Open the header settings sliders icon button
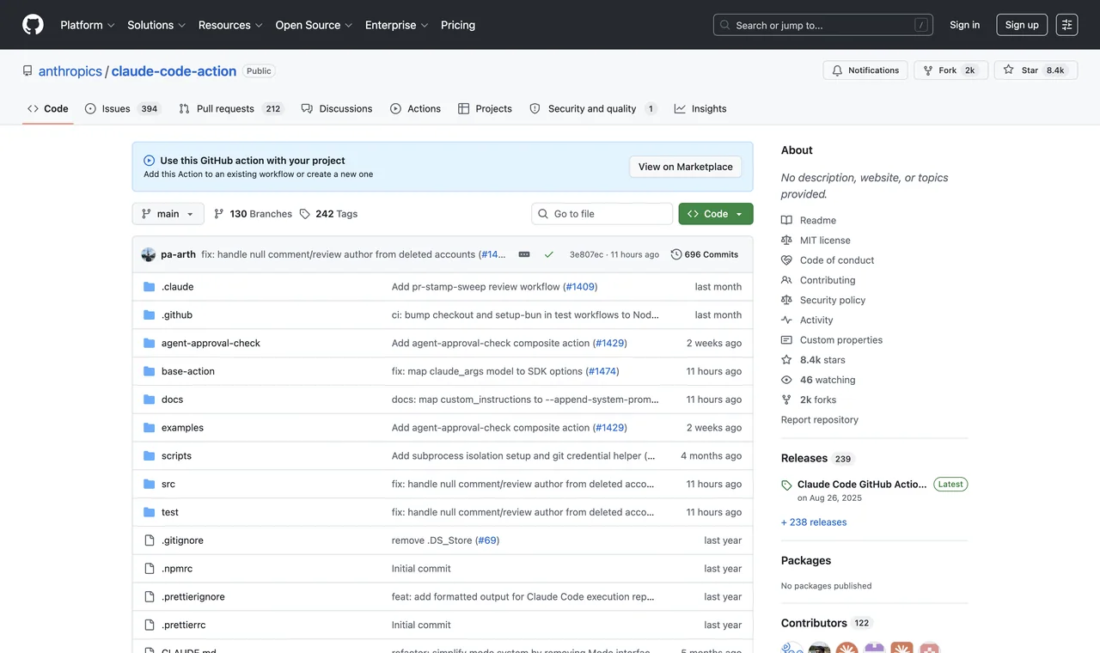 (x=1066, y=25)
